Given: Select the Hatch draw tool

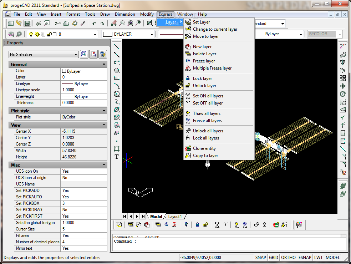Looking at the screenshot, I should coord(117,149).
